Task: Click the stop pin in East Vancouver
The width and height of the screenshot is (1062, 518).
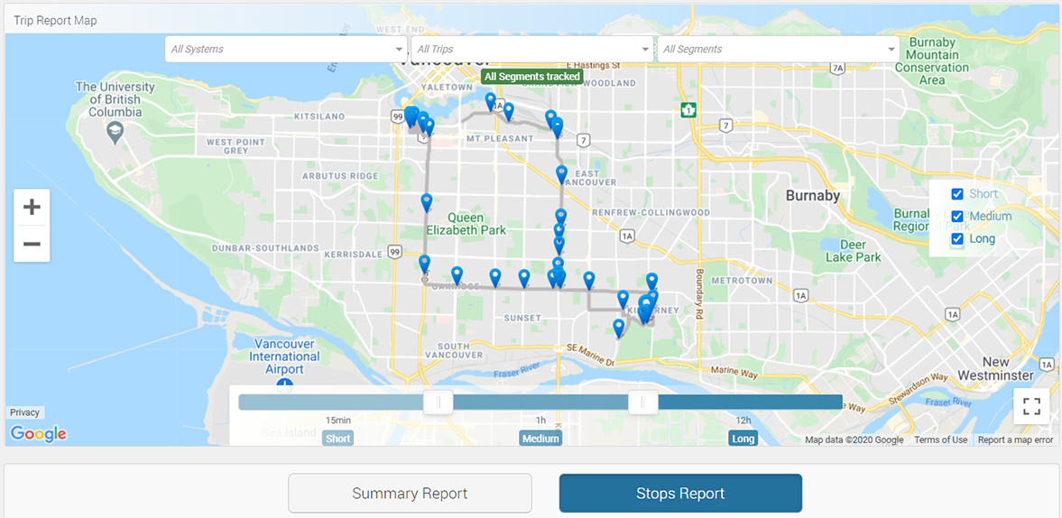Action: (x=561, y=174)
